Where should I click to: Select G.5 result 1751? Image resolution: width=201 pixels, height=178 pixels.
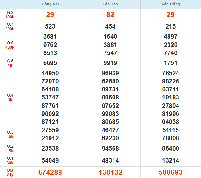tap(171, 63)
